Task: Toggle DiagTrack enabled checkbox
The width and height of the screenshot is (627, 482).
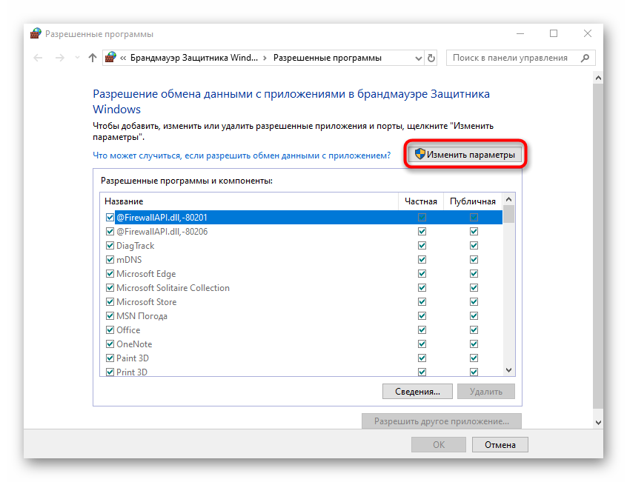Action: 110,246
